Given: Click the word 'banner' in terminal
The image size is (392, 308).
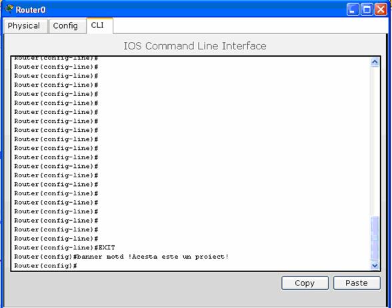Looking at the screenshot, I should tap(90, 257).
